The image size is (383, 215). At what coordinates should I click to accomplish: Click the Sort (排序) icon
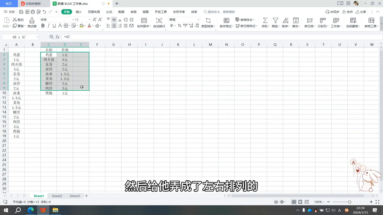coord(285,20)
